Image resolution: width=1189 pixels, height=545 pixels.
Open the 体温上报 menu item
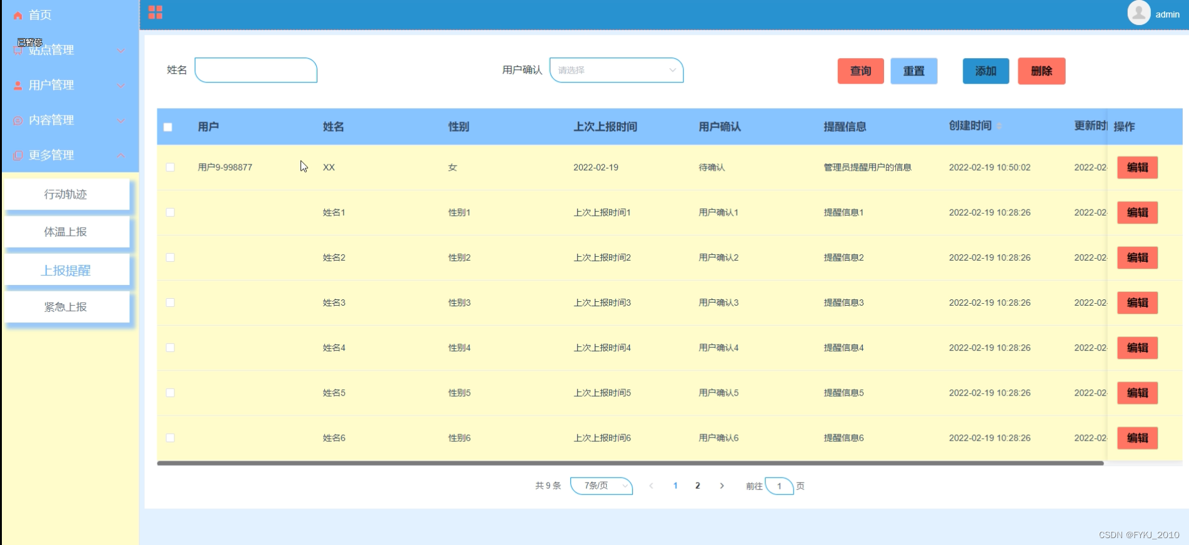[x=67, y=232]
